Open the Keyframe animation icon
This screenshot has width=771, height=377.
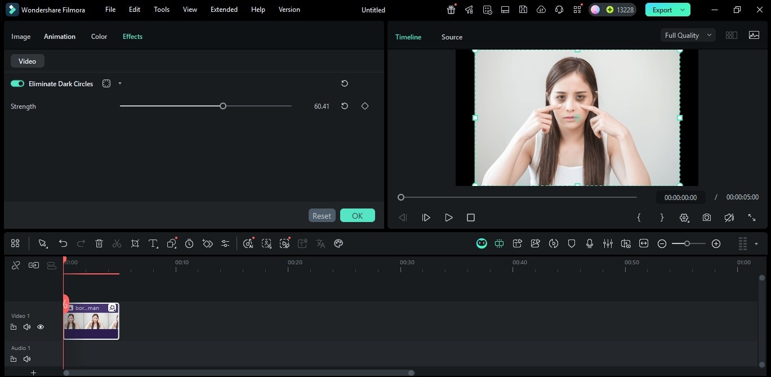[x=207, y=243]
